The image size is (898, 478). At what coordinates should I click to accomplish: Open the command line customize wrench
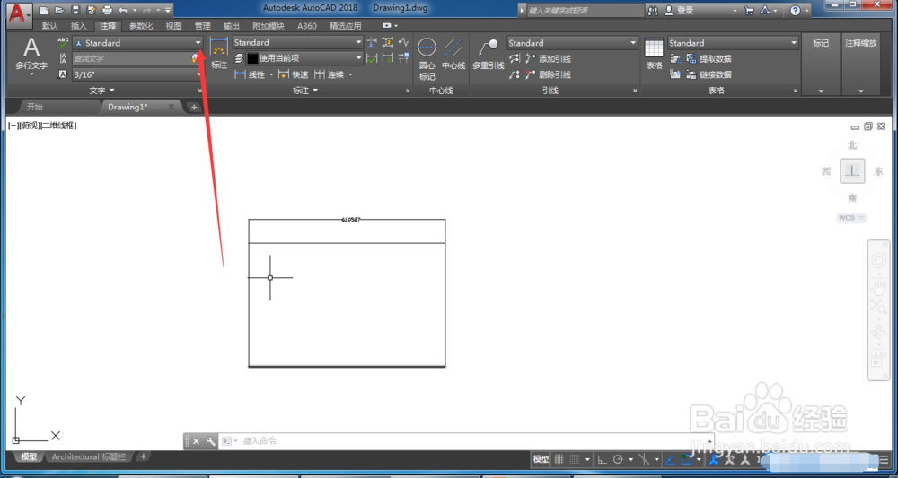click(210, 441)
